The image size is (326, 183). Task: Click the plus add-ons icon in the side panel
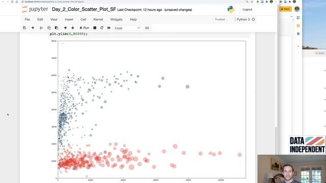click(x=298, y=46)
